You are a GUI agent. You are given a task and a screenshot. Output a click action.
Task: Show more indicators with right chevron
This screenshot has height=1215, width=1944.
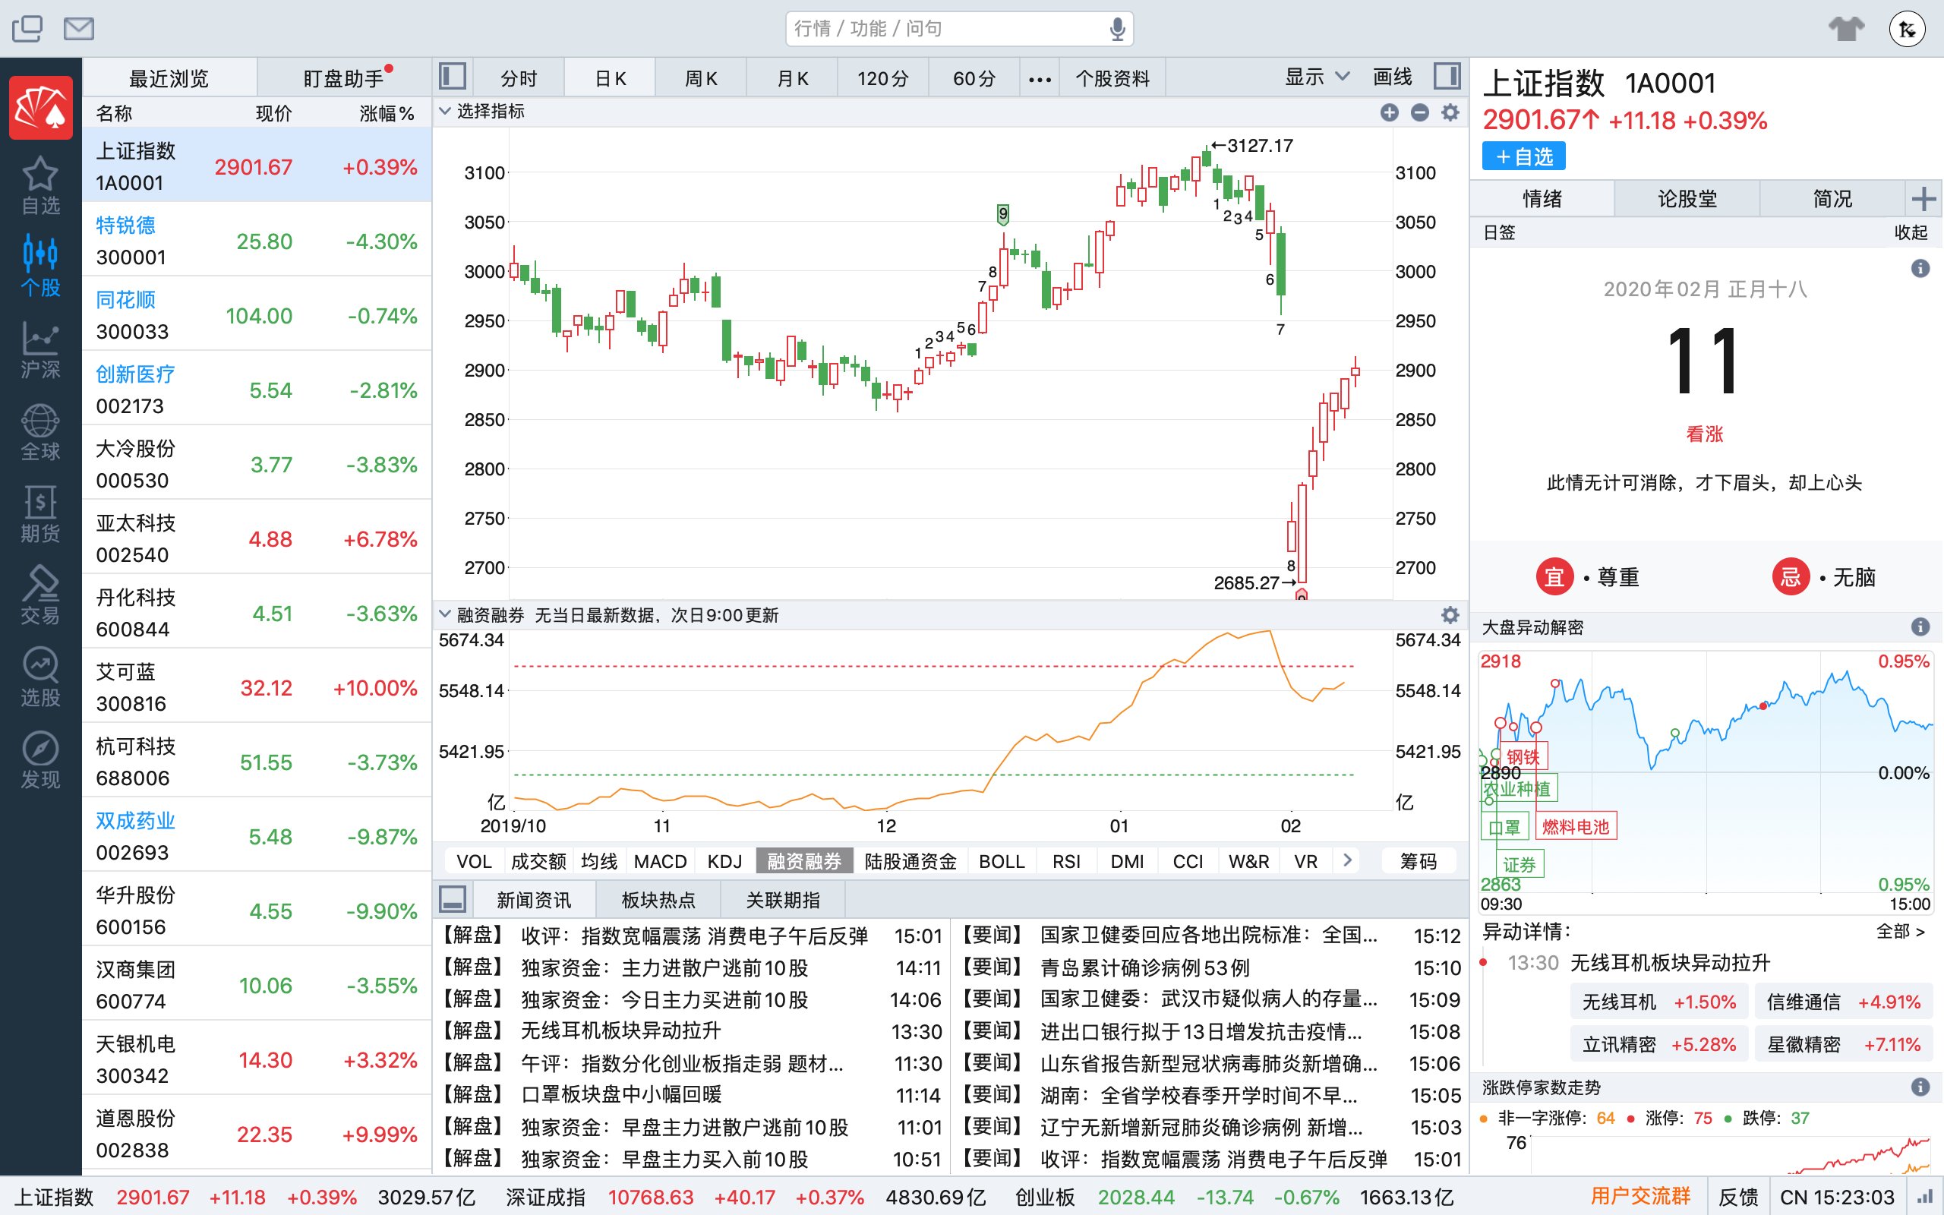pos(1347,860)
